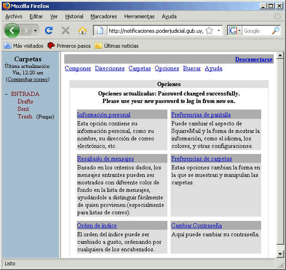Open the back/forward history dropdown arrow
The image size is (286, 270).
35,30
